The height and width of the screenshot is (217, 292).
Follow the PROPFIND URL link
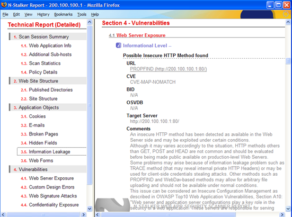[x=169, y=69]
